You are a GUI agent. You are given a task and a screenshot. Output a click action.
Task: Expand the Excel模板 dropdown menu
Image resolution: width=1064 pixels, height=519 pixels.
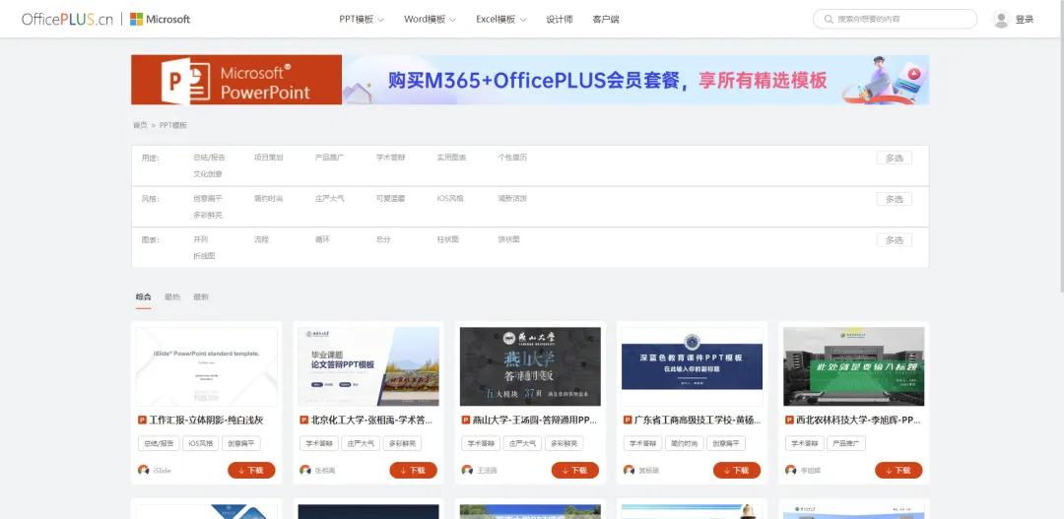(x=501, y=19)
